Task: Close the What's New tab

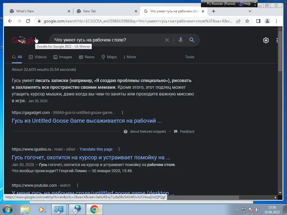Action: click(x=69, y=11)
